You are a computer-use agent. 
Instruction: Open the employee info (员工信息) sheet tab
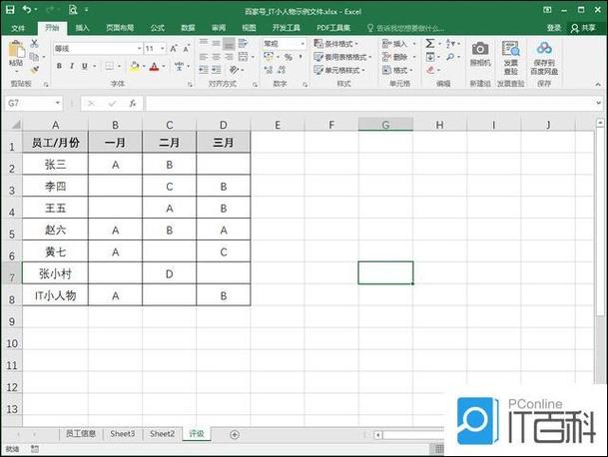click(x=81, y=434)
